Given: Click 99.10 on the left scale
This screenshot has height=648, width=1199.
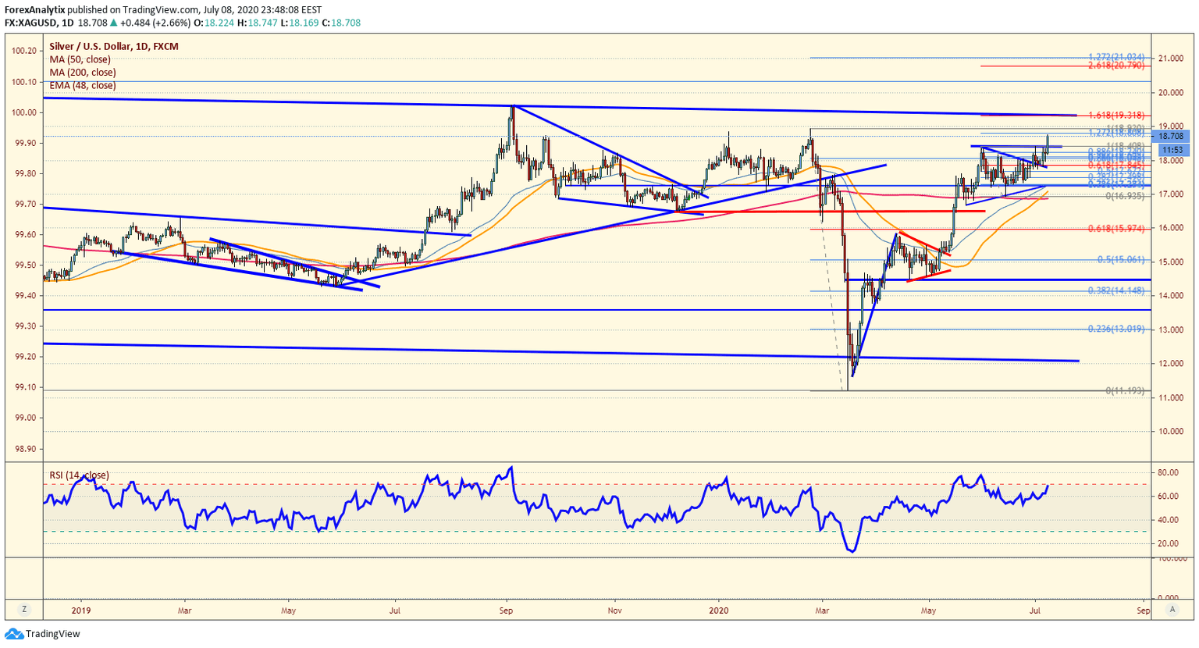Looking at the screenshot, I should pyautogui.click(x=27, y=388).
